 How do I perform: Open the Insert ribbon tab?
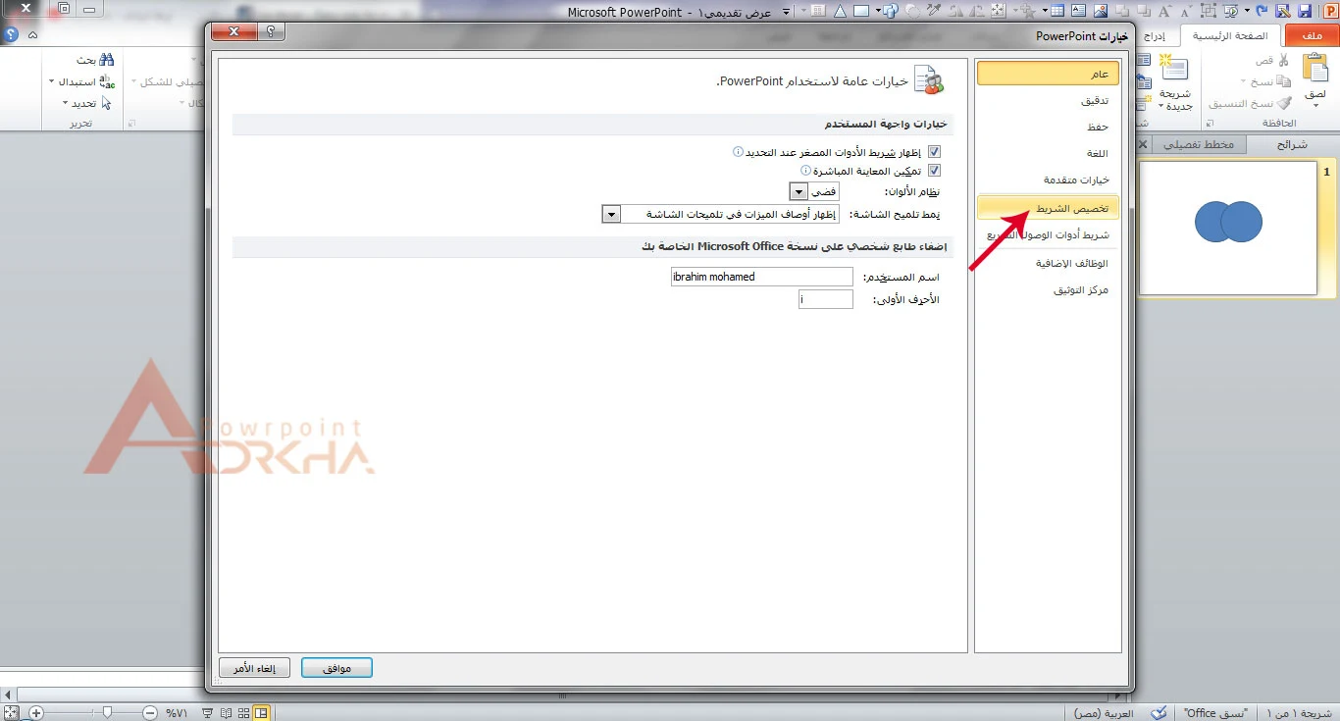point(1157,35)
